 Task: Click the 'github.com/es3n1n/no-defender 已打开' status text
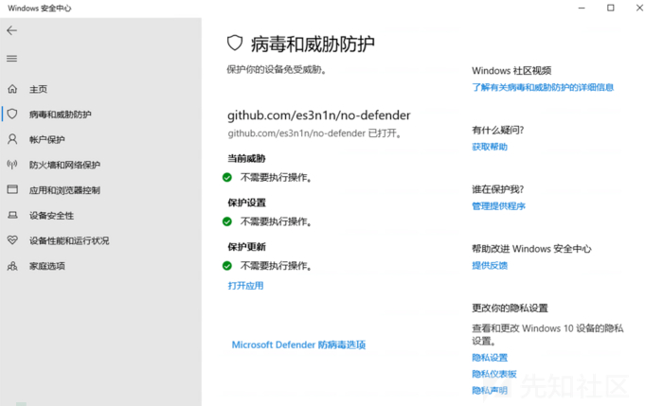tap(314, 133)
